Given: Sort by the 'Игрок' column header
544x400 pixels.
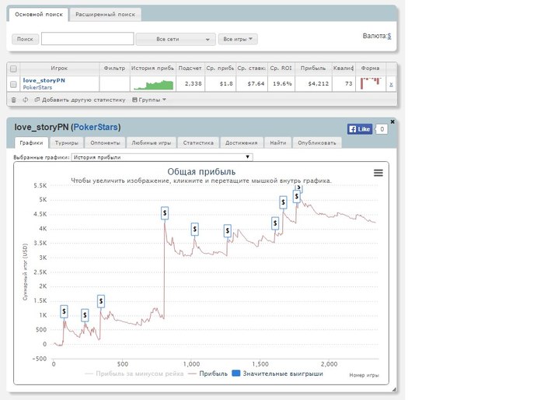Looking at the screenshot, I should click(59, 68).
